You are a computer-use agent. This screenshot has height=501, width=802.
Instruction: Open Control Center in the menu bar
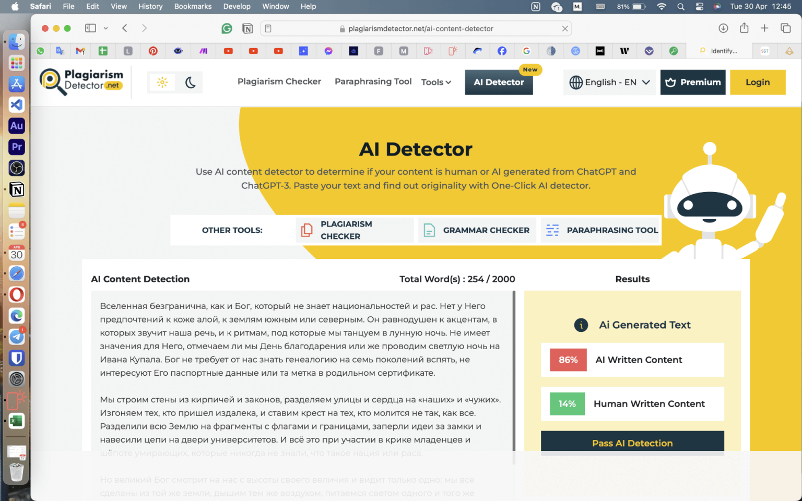click(x=700, y=7)
